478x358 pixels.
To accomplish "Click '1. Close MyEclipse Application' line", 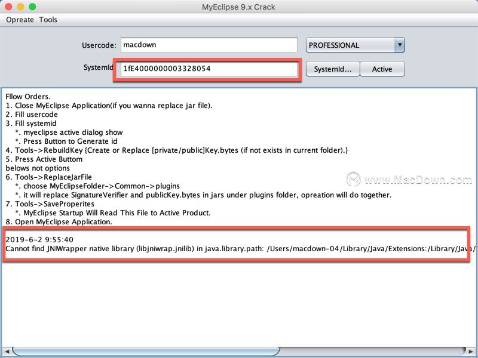I will 109,106.
